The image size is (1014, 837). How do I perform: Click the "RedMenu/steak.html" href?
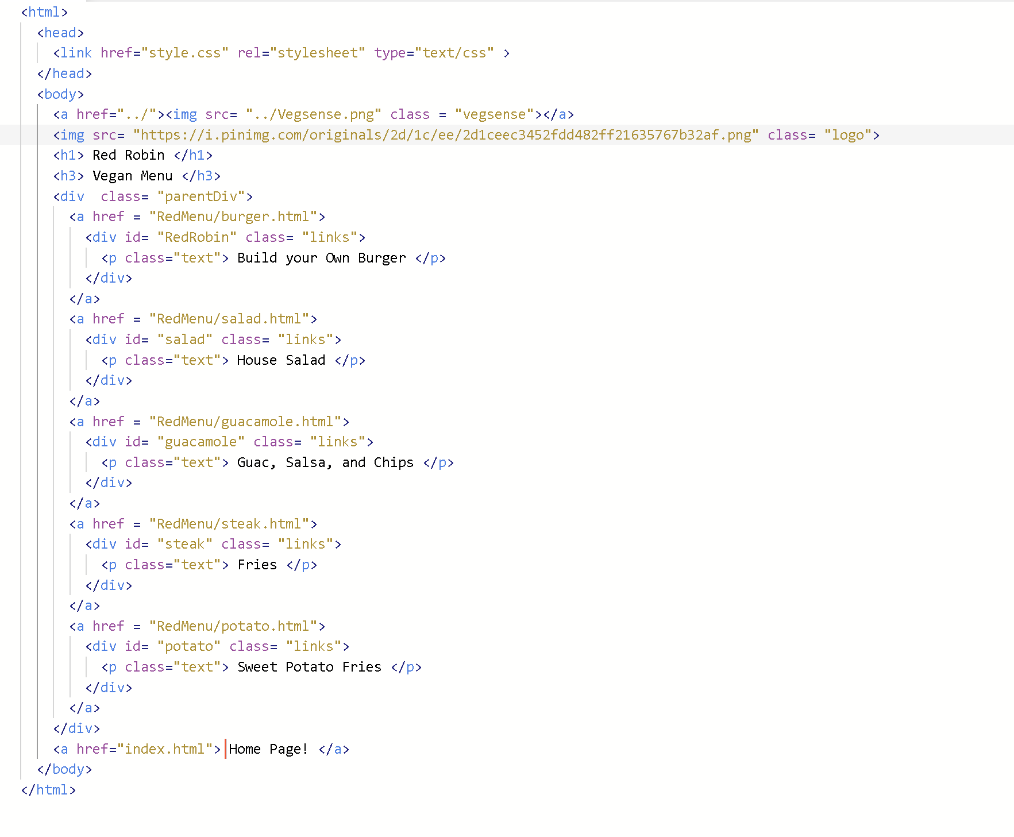[229, 524]
